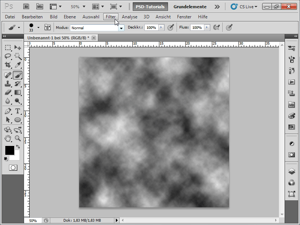This screenshot has height=225, width=300.
Task: Expand the Fluss flow slider arrow
Action: tap(207, 27)
